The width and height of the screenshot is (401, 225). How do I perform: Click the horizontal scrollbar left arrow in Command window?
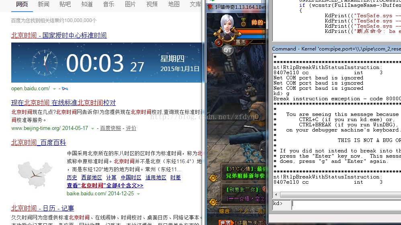[276, 195]
